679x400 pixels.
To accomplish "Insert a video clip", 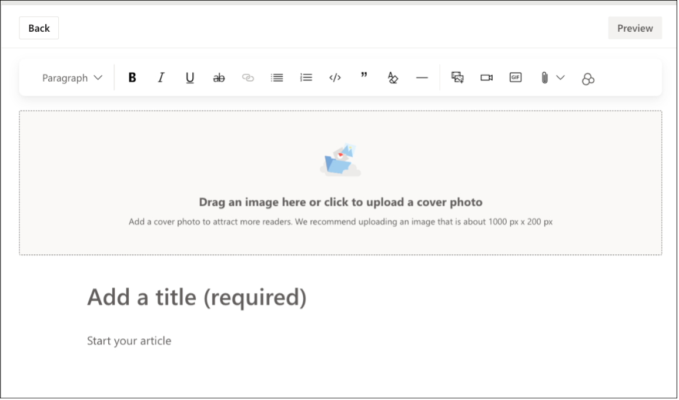I will pos(486,77).
